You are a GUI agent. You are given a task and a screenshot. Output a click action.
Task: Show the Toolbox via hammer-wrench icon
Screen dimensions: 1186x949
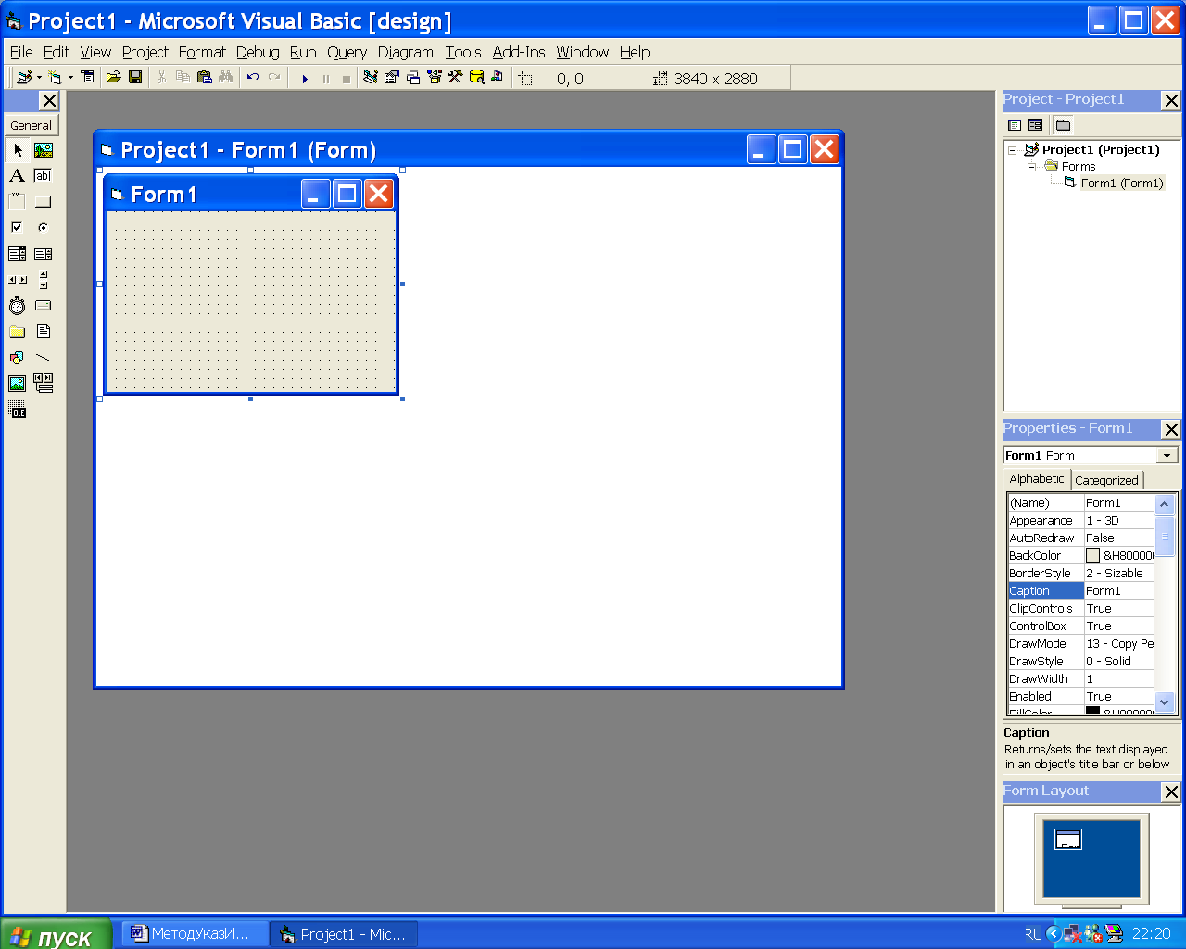(x=455, y=78)
